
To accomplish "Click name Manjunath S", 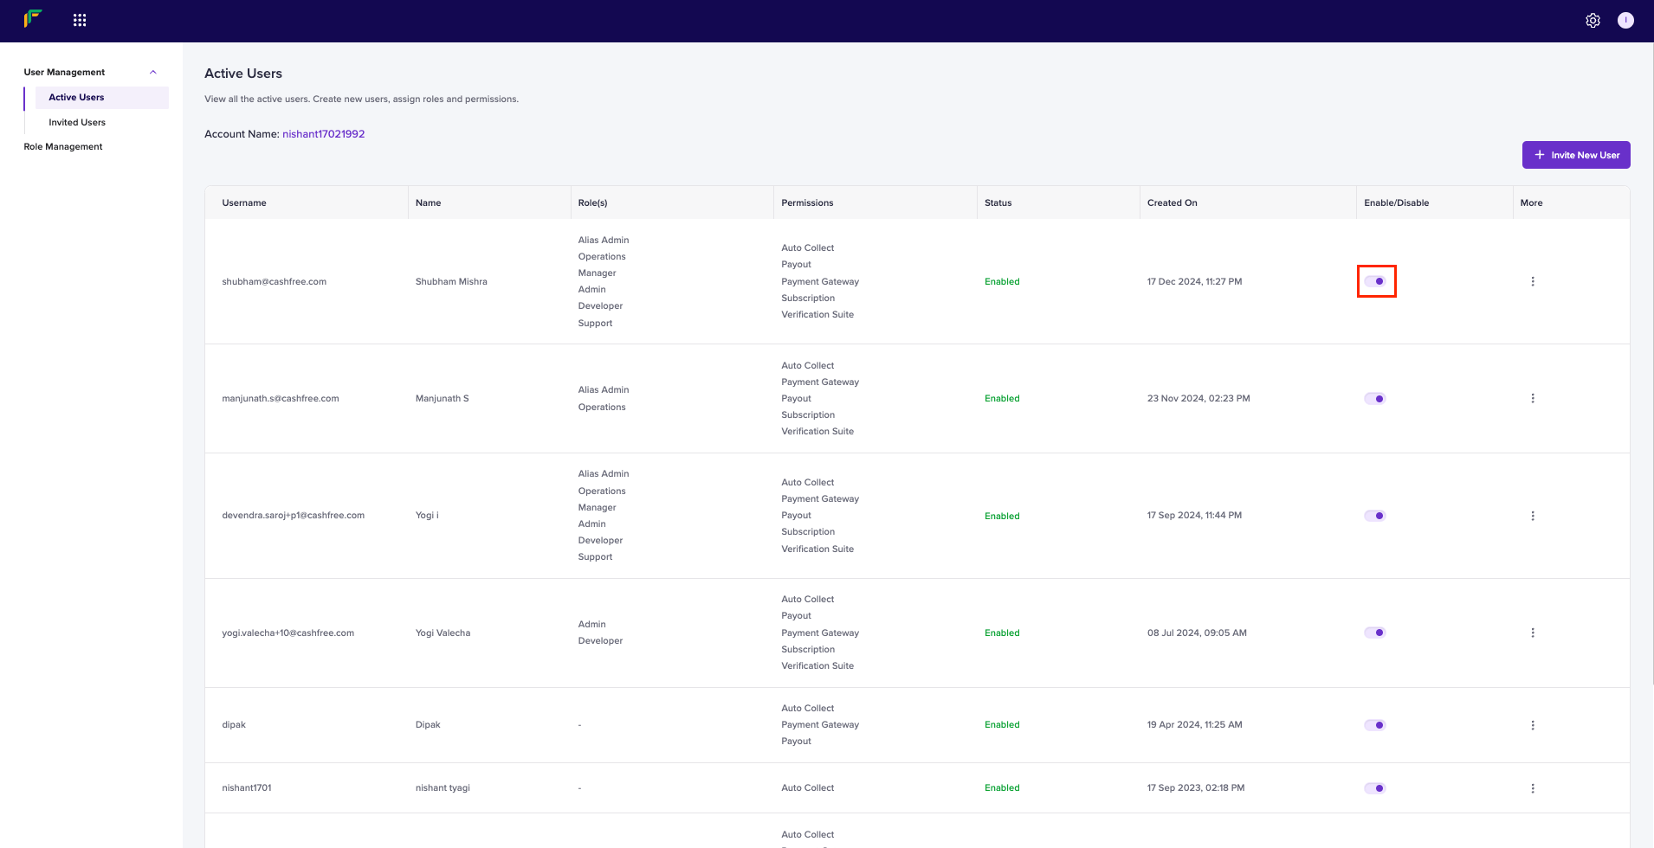I will 442,398.
